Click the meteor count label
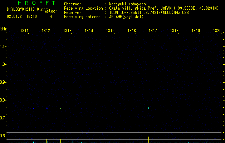The width and height of the screenshot is (225, 143). pos(51,11)
